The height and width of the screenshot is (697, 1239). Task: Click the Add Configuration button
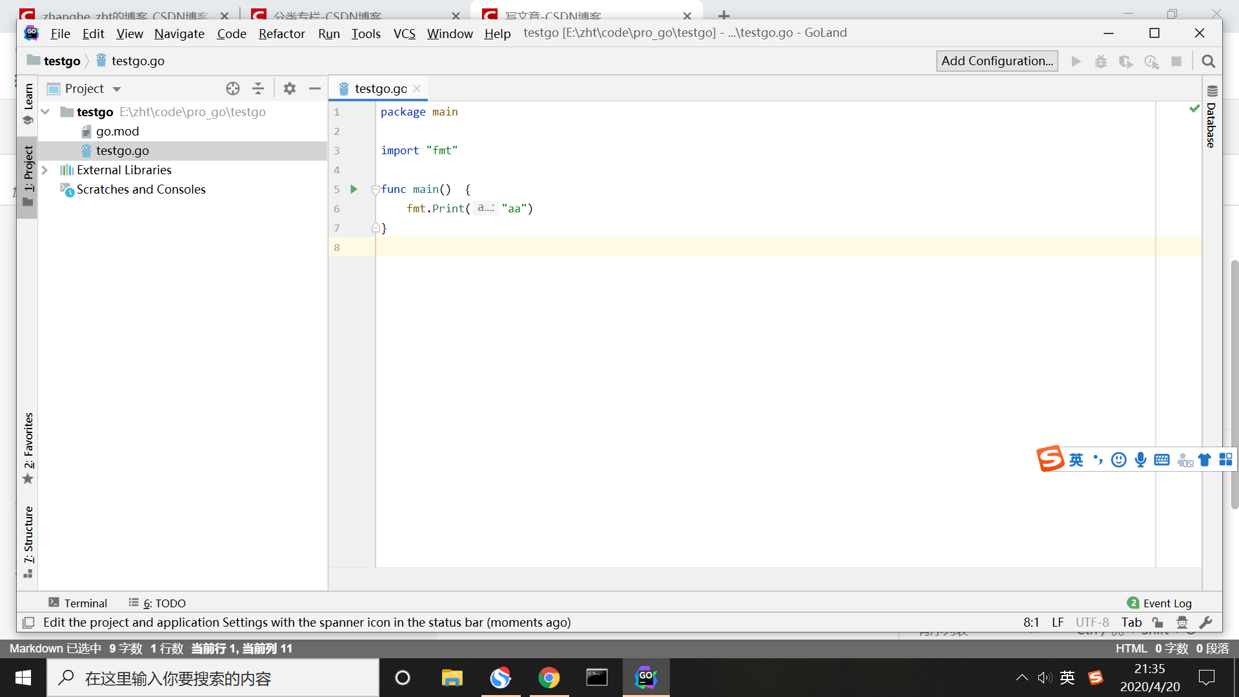pyautogui.click(x=997, y=61)
